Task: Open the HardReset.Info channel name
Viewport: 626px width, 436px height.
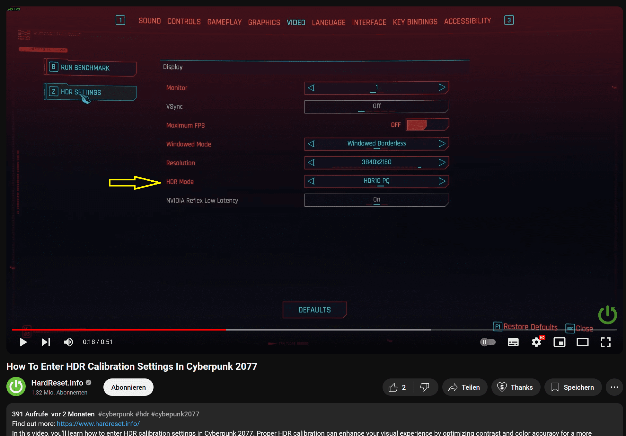Action: pos(57,383)
